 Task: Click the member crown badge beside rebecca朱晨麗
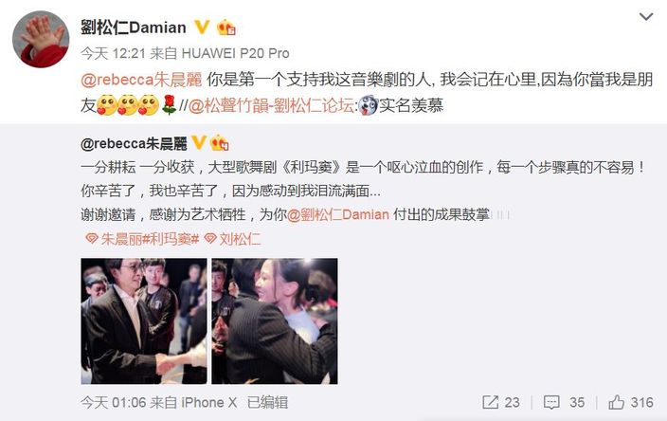pos(220,142)
